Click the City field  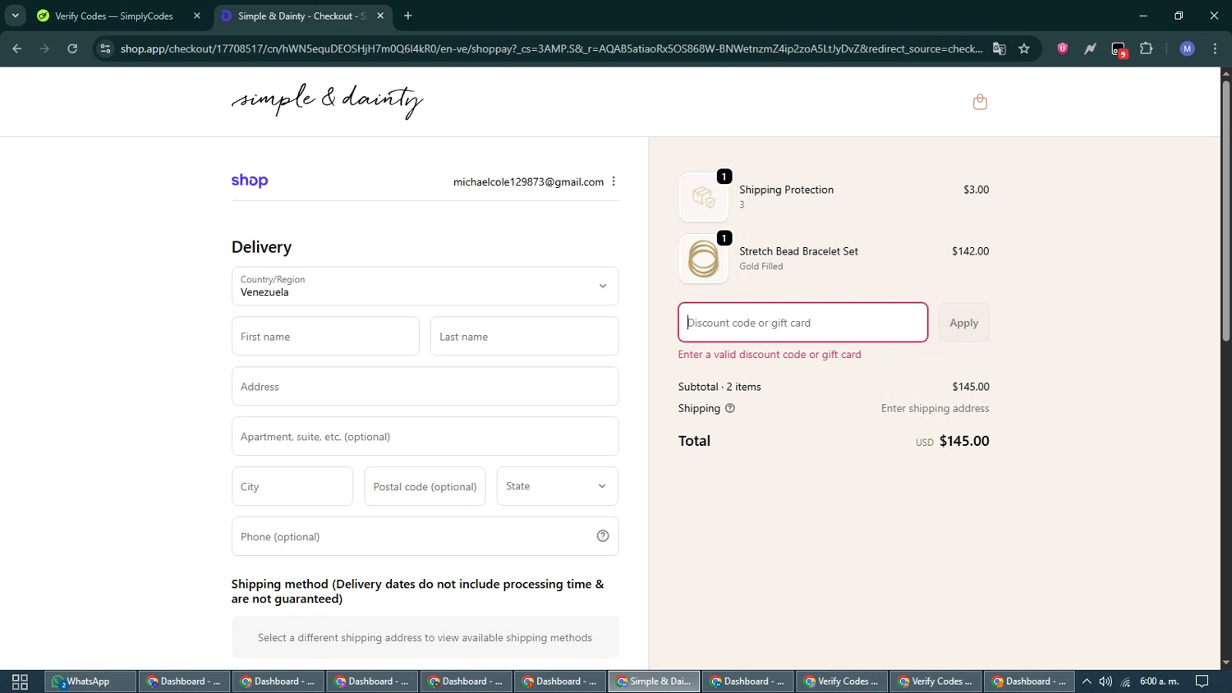click(x=292, y=486)
